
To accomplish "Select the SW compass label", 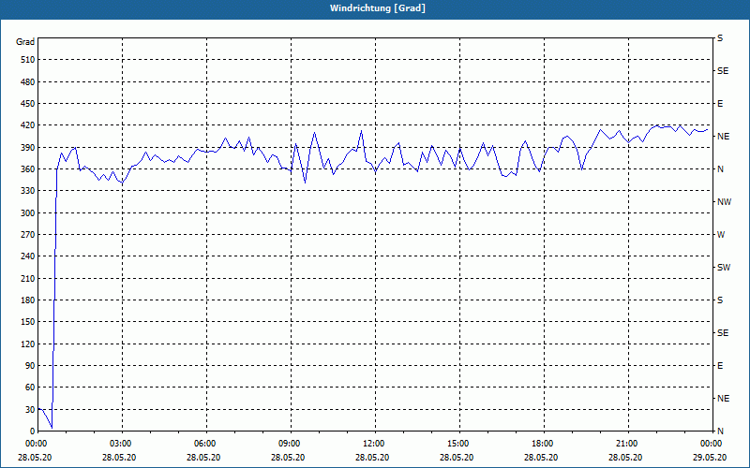I will tap(724, 268).
